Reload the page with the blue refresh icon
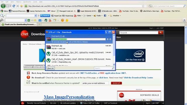This screenshot has width=187, height=105. point(14,6)
